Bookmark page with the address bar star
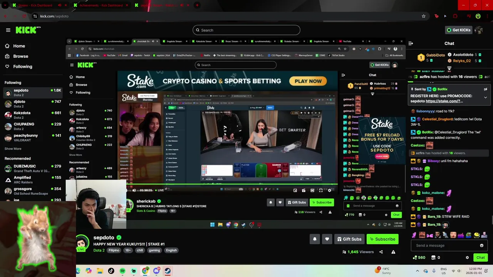This screenshot has height=277, width=493. [424, 16]
